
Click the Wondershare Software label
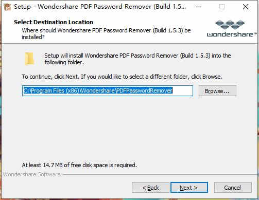click(x=31, y=174)
